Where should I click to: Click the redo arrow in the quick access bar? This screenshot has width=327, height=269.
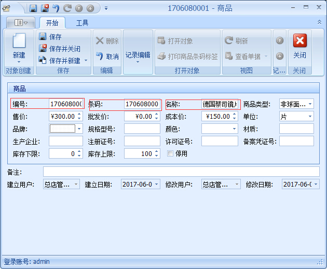(67, 8)
